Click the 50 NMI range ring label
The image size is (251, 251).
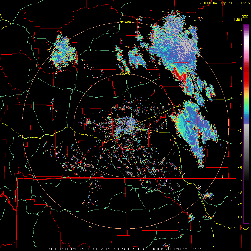click(125, 74)
